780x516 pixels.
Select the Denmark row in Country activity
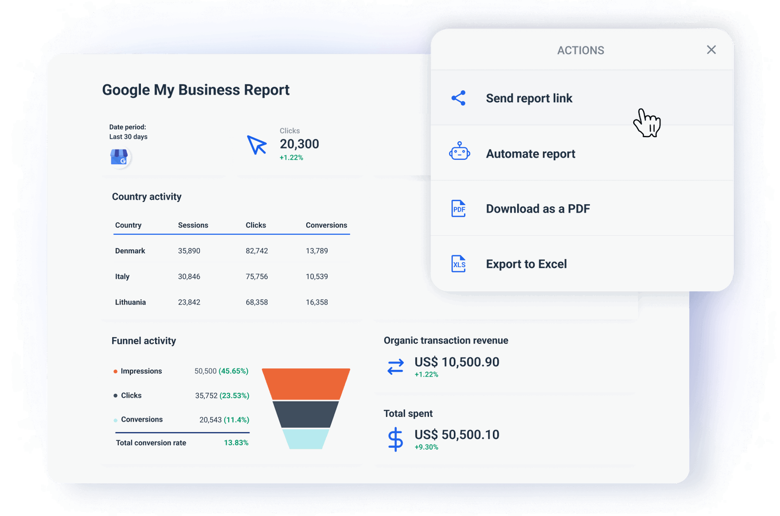click(130, 251)
